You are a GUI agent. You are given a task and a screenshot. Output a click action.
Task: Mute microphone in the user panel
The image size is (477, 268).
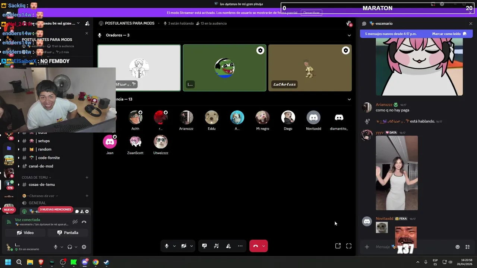[56, 247]
